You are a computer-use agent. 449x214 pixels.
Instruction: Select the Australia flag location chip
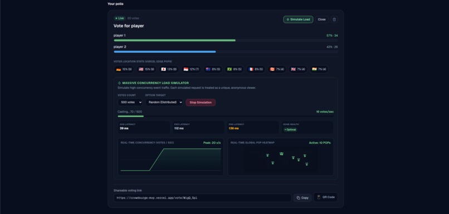coord(213,69)
